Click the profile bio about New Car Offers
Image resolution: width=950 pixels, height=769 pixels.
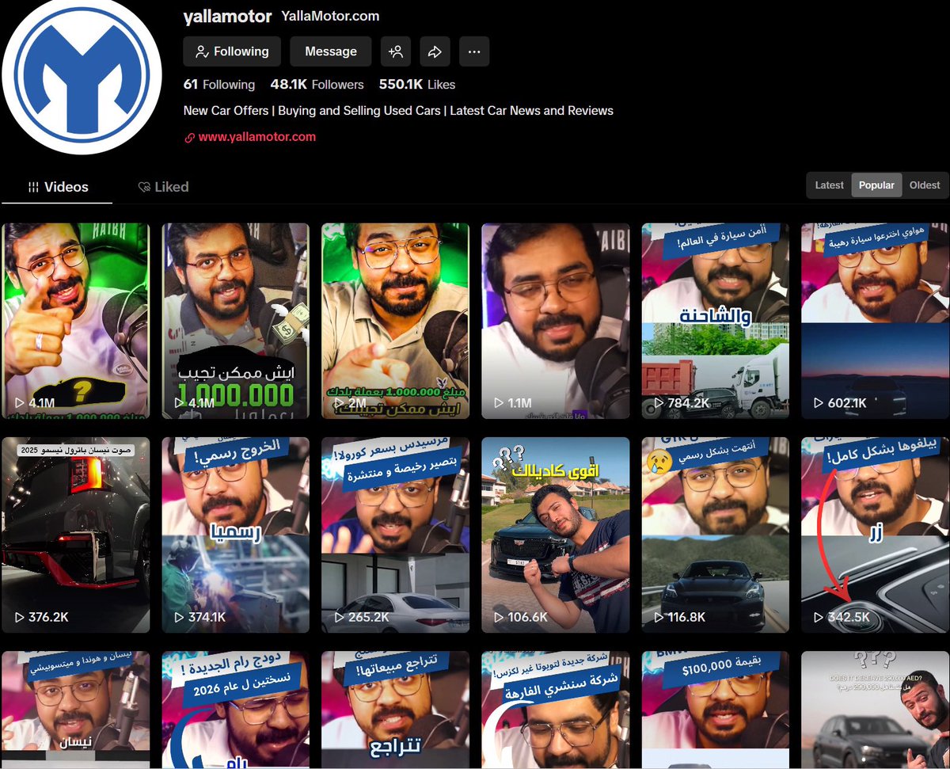coord(398,111)
